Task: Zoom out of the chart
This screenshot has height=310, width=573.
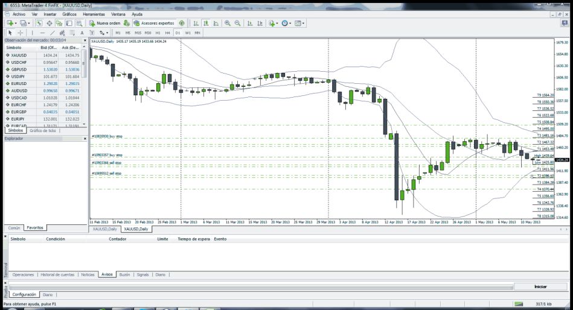Action: point(237,23)
